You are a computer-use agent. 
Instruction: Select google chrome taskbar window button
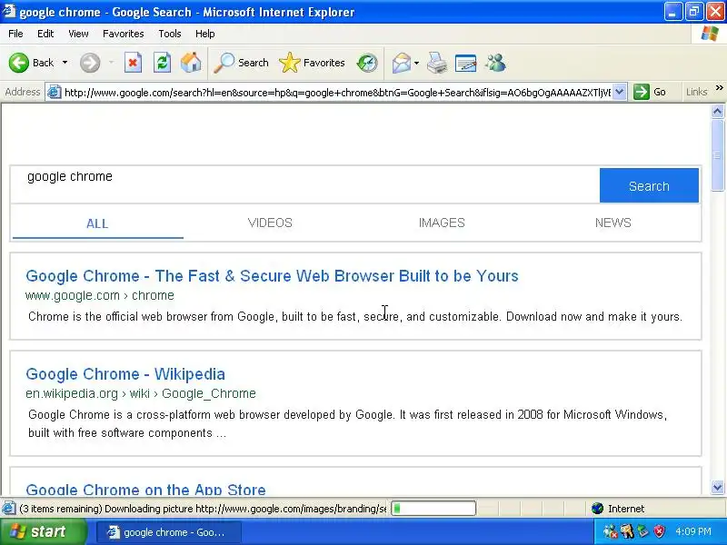point(168,532)
